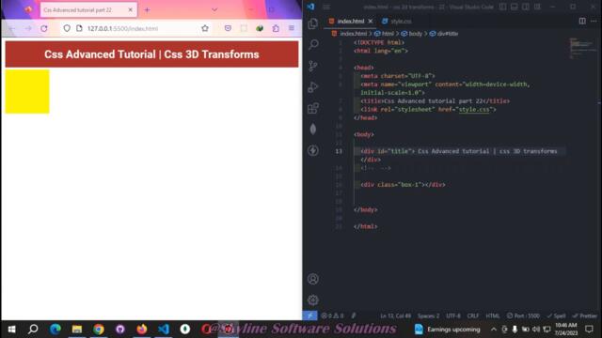Toggle panel layout icon in title bar

(515, 7)
